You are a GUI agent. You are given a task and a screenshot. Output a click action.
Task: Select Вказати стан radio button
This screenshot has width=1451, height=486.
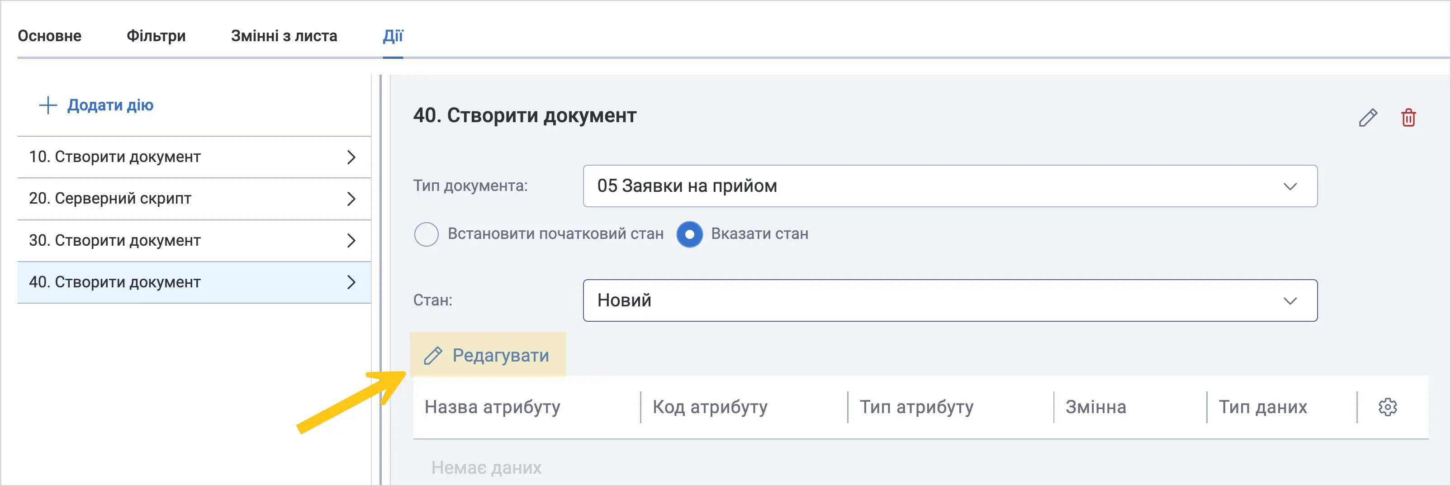[689, 234]
